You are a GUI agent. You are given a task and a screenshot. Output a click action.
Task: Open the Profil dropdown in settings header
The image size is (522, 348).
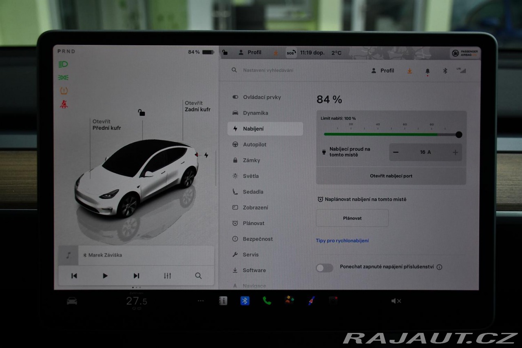tap(383, 71)
